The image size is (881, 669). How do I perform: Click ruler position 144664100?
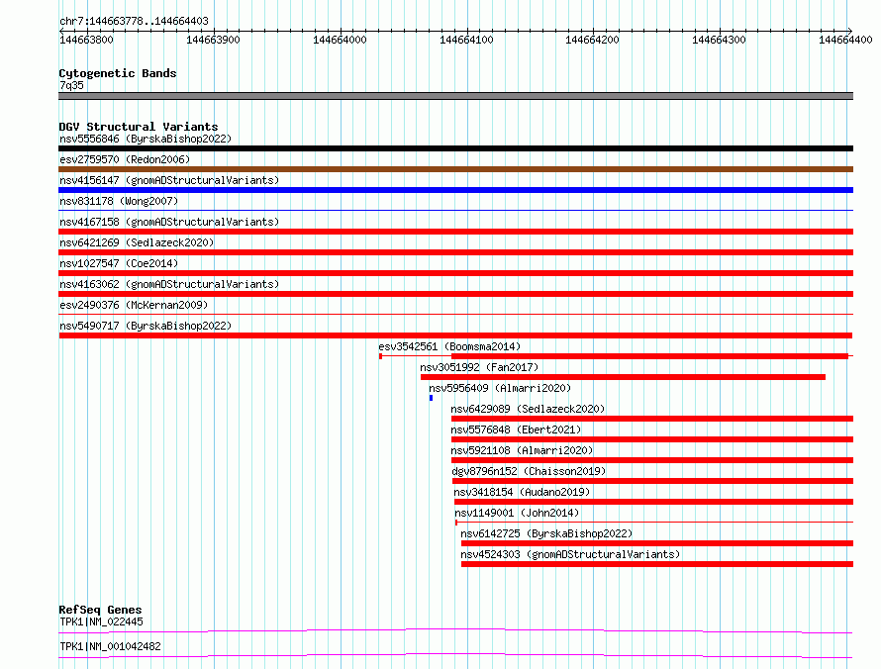[x=466, y=40]
